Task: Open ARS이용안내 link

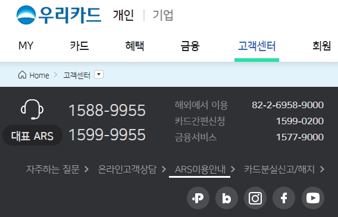Action: (201, 169)
